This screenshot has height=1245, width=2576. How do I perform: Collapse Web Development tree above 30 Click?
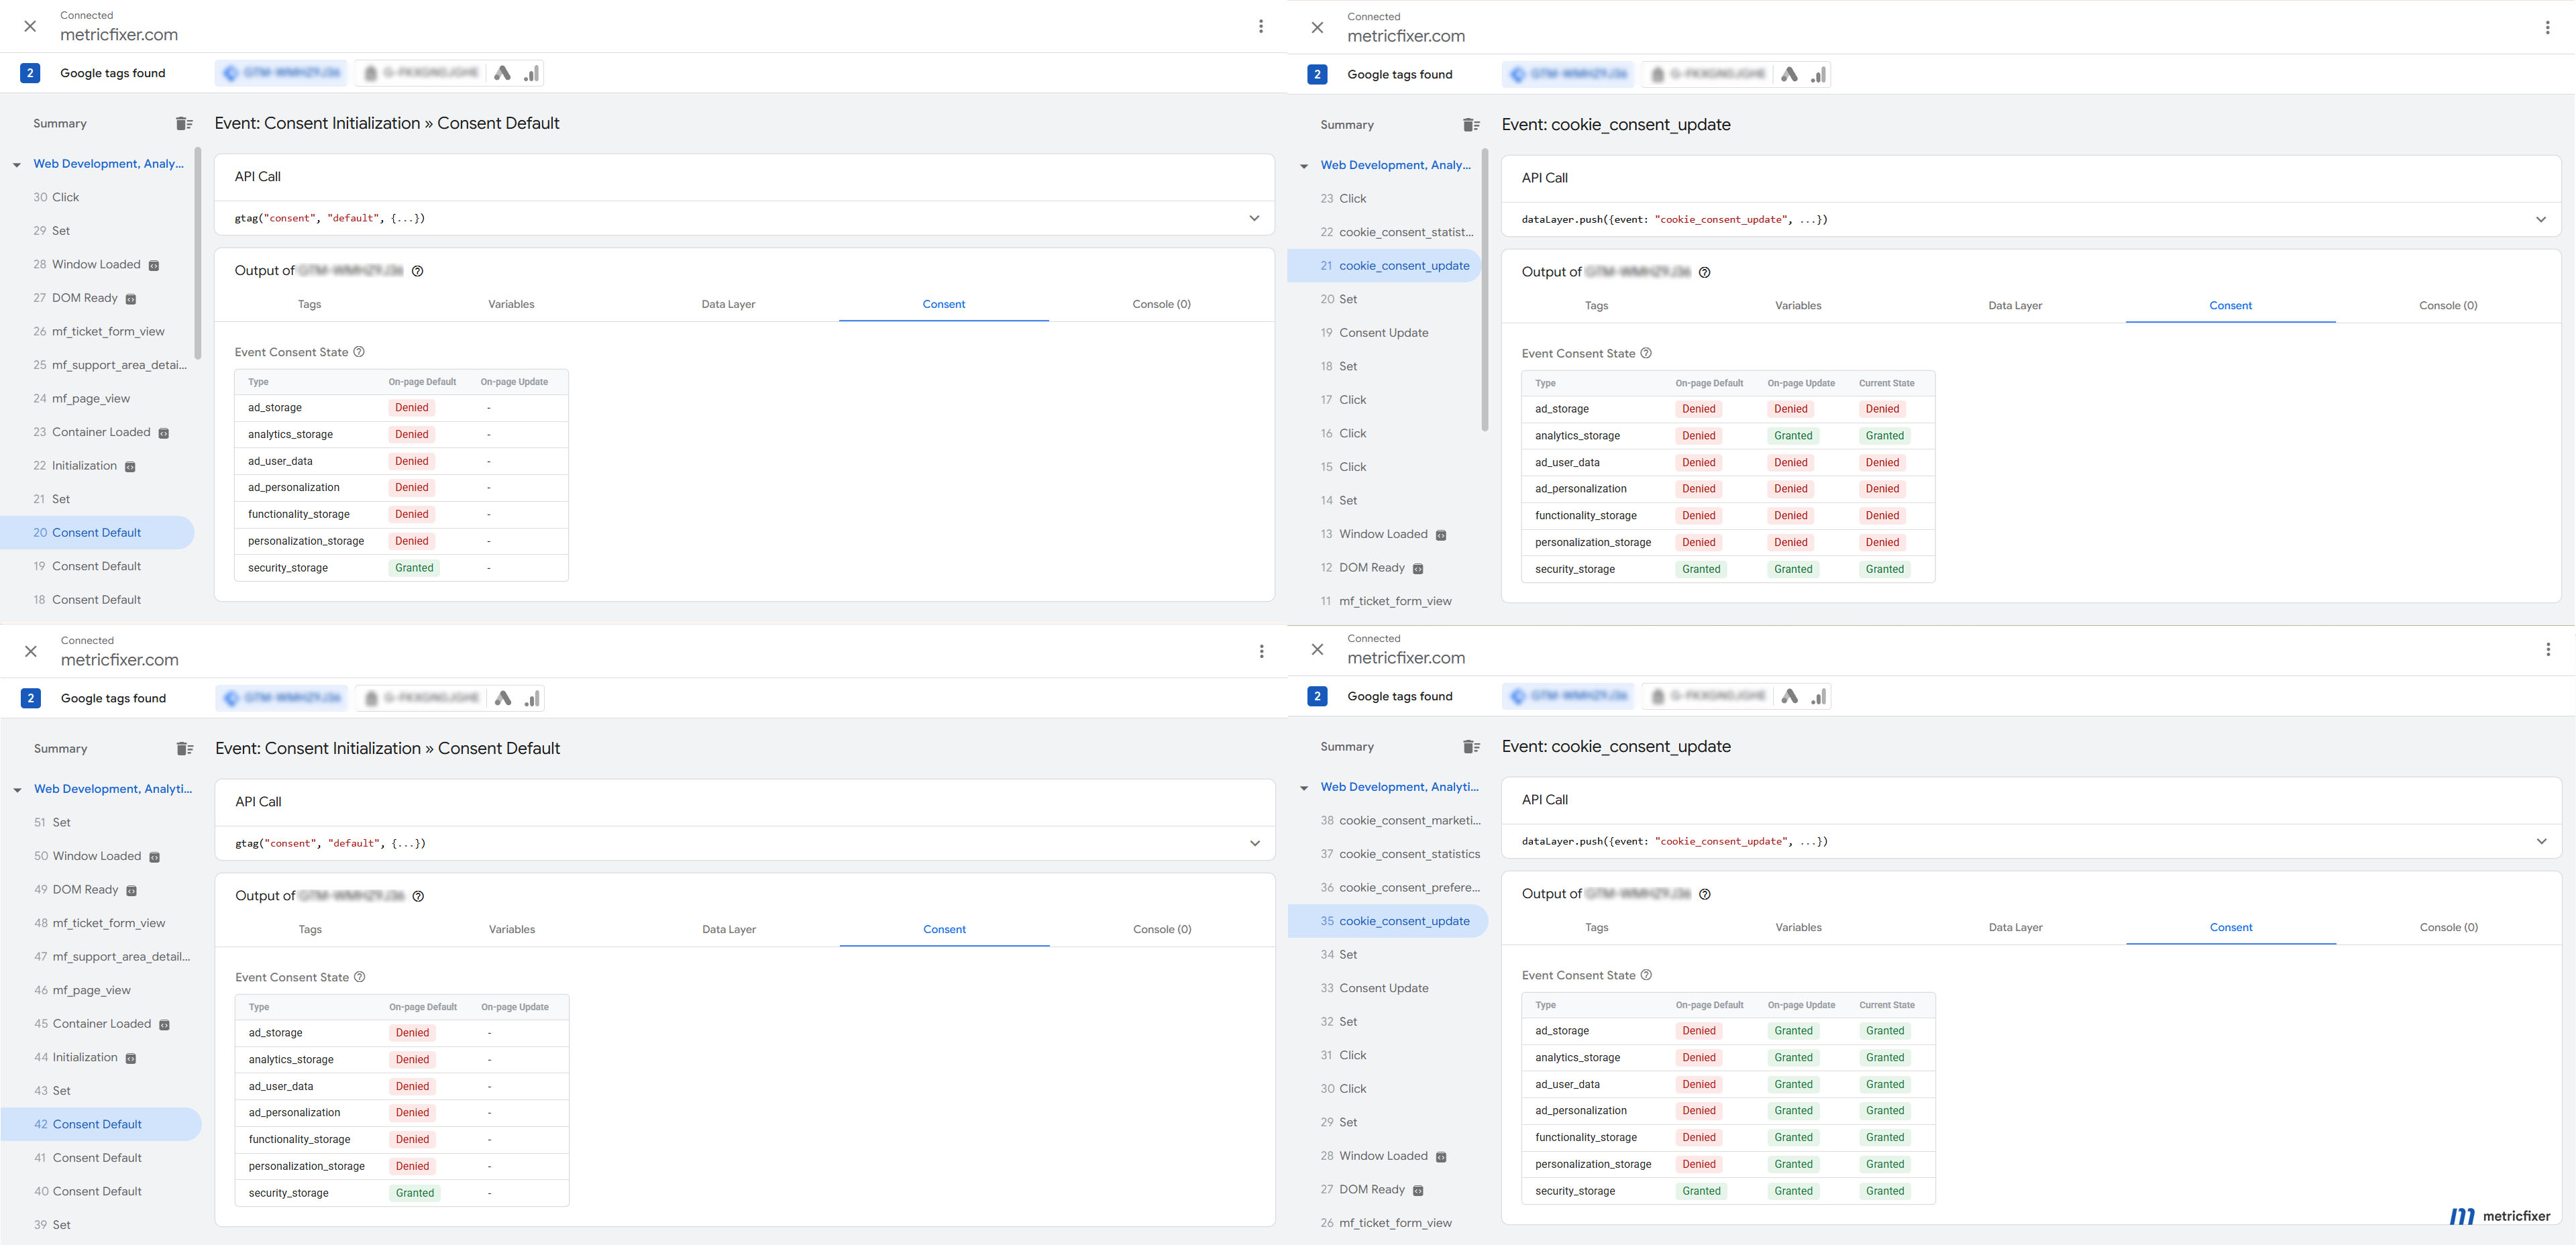[x=17, y=165]
